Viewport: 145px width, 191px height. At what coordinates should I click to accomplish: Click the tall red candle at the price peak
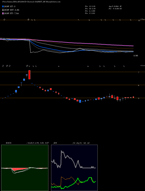click(x=29, y=75)
